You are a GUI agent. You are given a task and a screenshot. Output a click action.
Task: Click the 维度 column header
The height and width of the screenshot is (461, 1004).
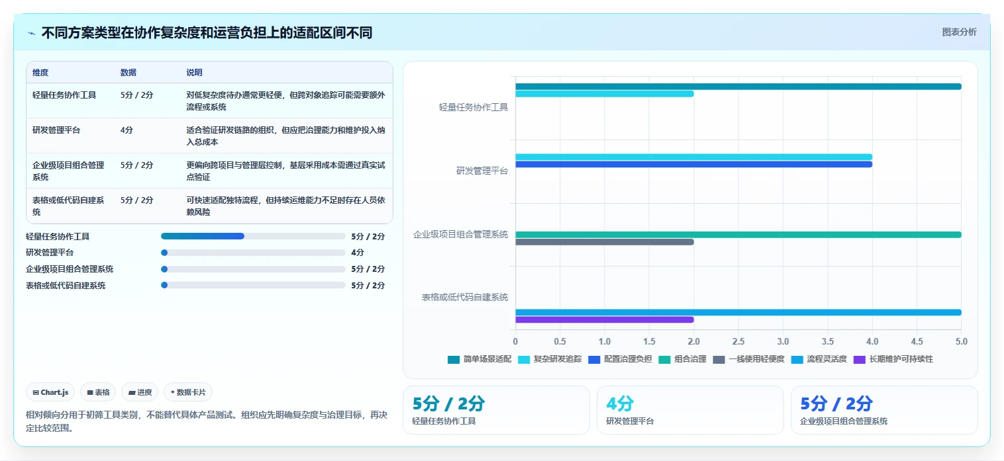pyautogui.click(x=40, y=72)
